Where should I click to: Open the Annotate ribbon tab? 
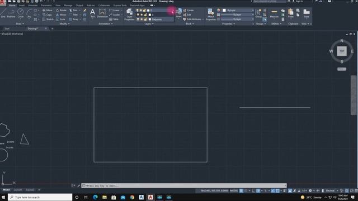[33, 5]
